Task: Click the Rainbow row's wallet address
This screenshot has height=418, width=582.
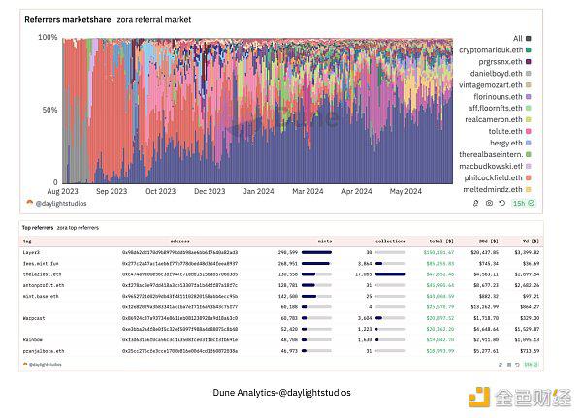Action: [180, 339]
